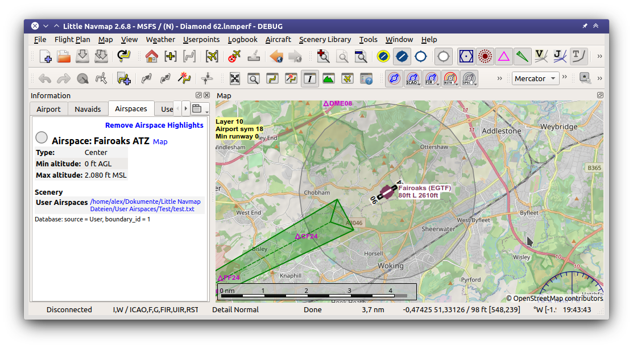Open the Scenery Library menu
This screenshot has width=633, height=348.
pyautogui.click(x=325, y=40)
